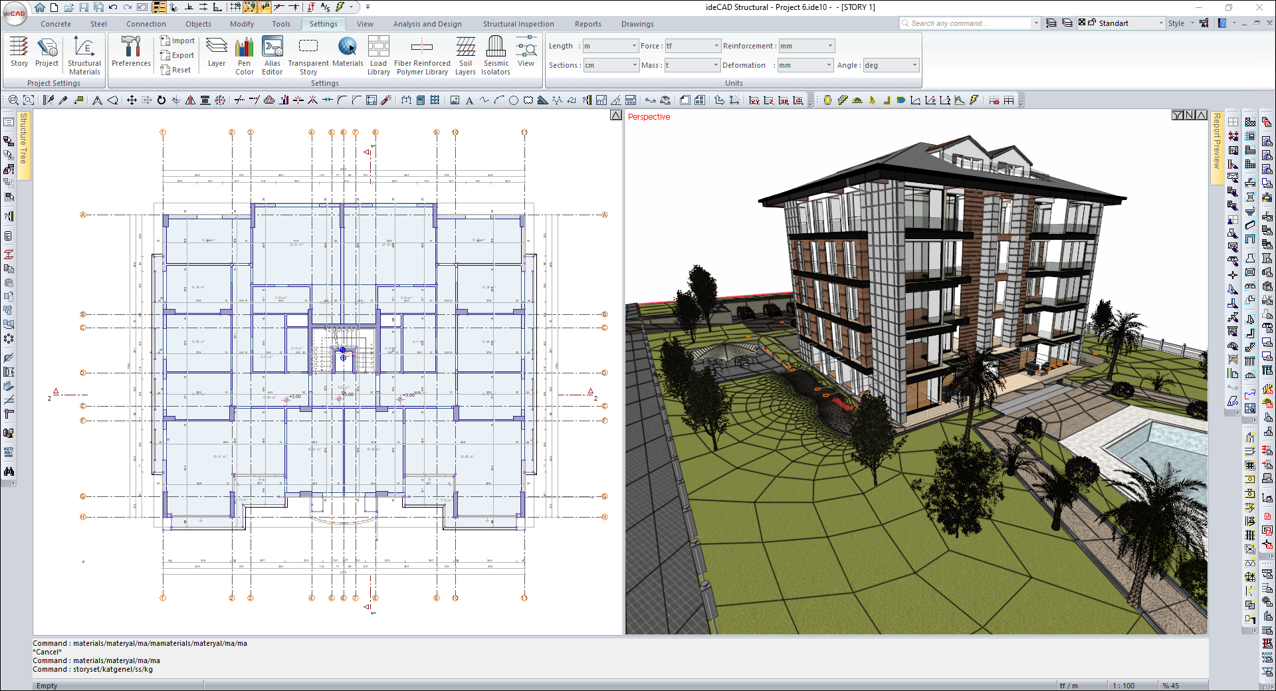Toggle the highlighted node snap button in quick access toolbar

point(250,7)
